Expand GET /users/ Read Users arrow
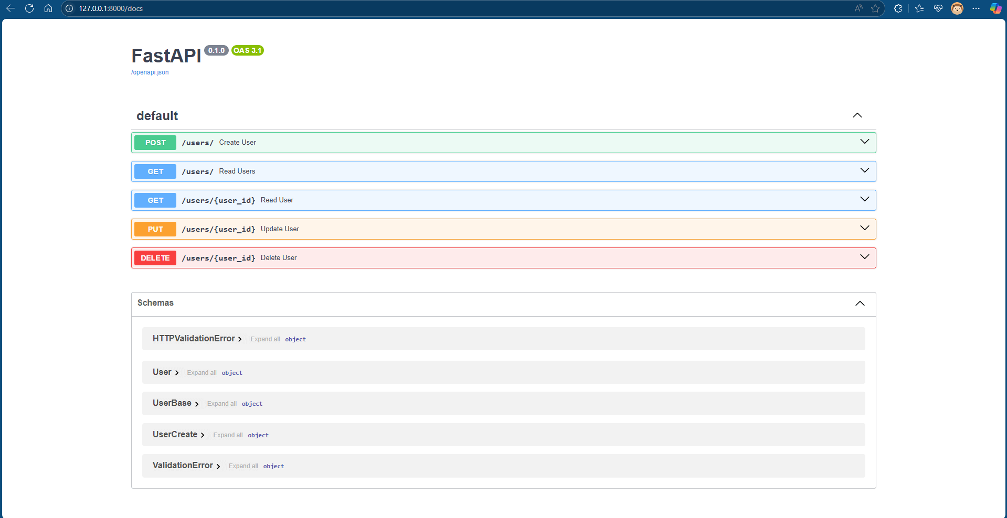The height and width of the screenshot is (518, 1007). (x=865, y=170)
